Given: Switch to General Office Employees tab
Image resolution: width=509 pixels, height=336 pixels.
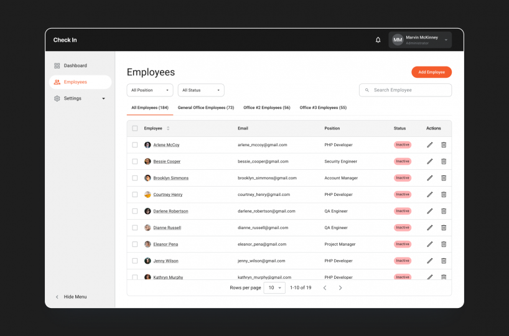Looking at the screenshot, I should (x=206, y=108).
